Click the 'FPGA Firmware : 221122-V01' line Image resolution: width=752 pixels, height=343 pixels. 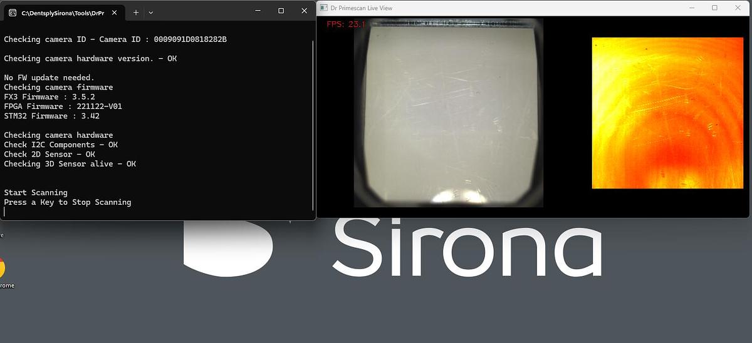click(x=63, y=106)
